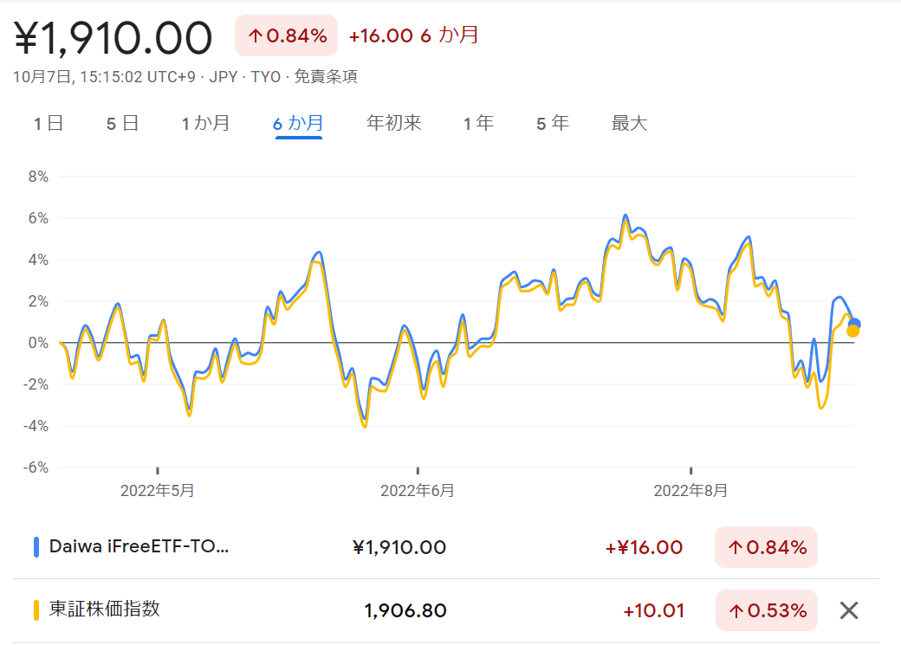Viewport: 901px width, 645px height.
Task: Click the up-arrow 0.84% badge near price
Action: 286,35
